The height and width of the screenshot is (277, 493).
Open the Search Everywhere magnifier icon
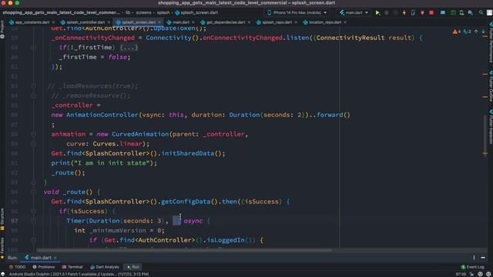(481, 12)
